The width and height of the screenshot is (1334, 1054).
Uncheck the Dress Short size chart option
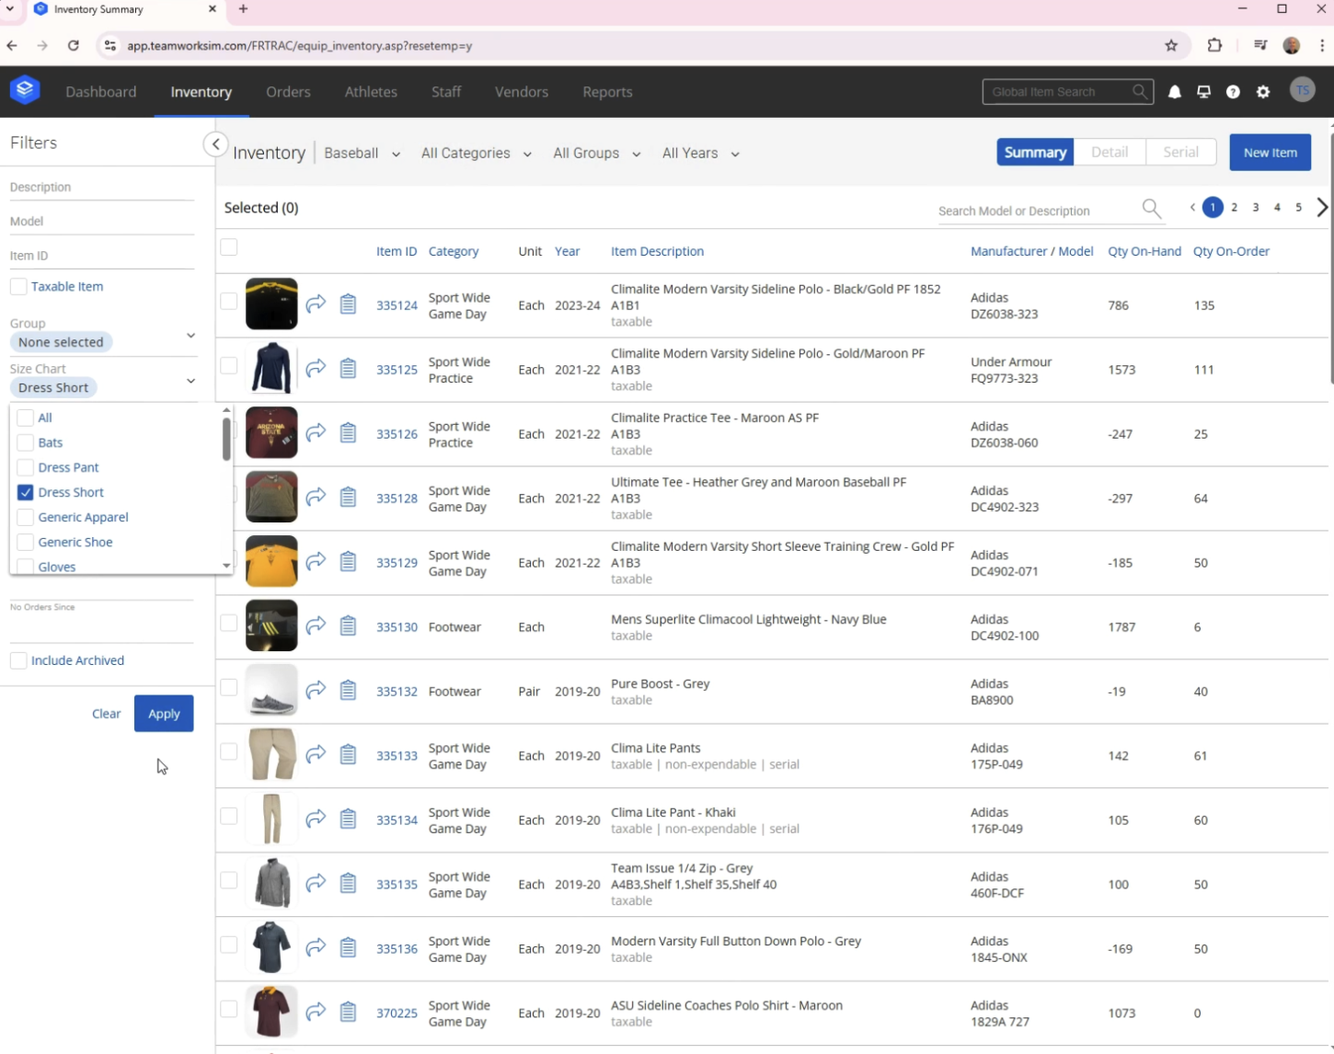point(26,493)
